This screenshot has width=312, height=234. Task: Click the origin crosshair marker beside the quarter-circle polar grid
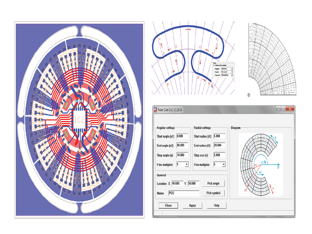249,95
